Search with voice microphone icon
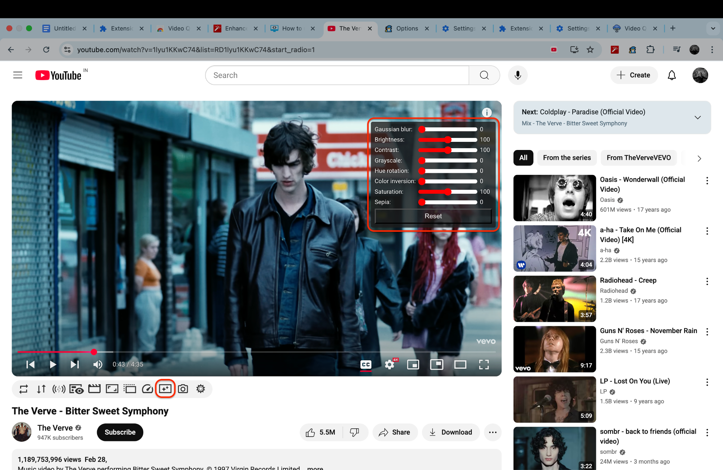Screen dimensions: 723x470 tap(518, 75)
